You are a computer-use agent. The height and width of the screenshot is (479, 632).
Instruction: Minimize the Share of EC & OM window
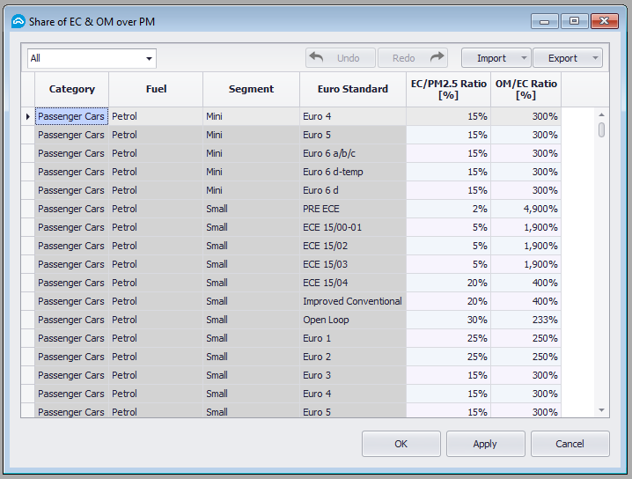(x=545, y=21)
